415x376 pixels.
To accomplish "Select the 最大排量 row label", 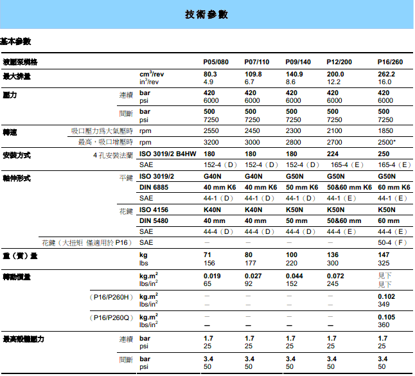I will (17, 76).
